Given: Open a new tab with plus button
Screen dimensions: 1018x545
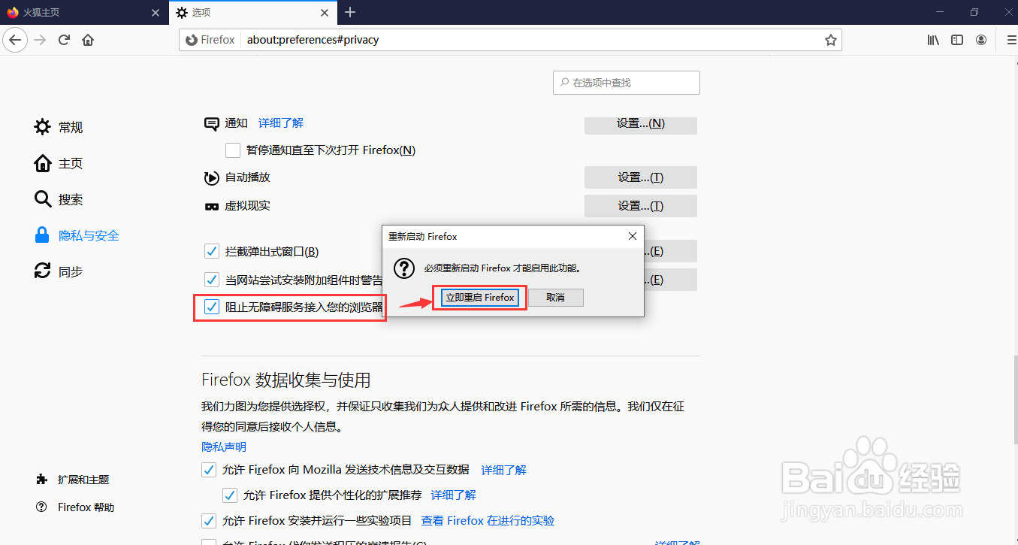Looking at the screenshot, I should point(350,12).
